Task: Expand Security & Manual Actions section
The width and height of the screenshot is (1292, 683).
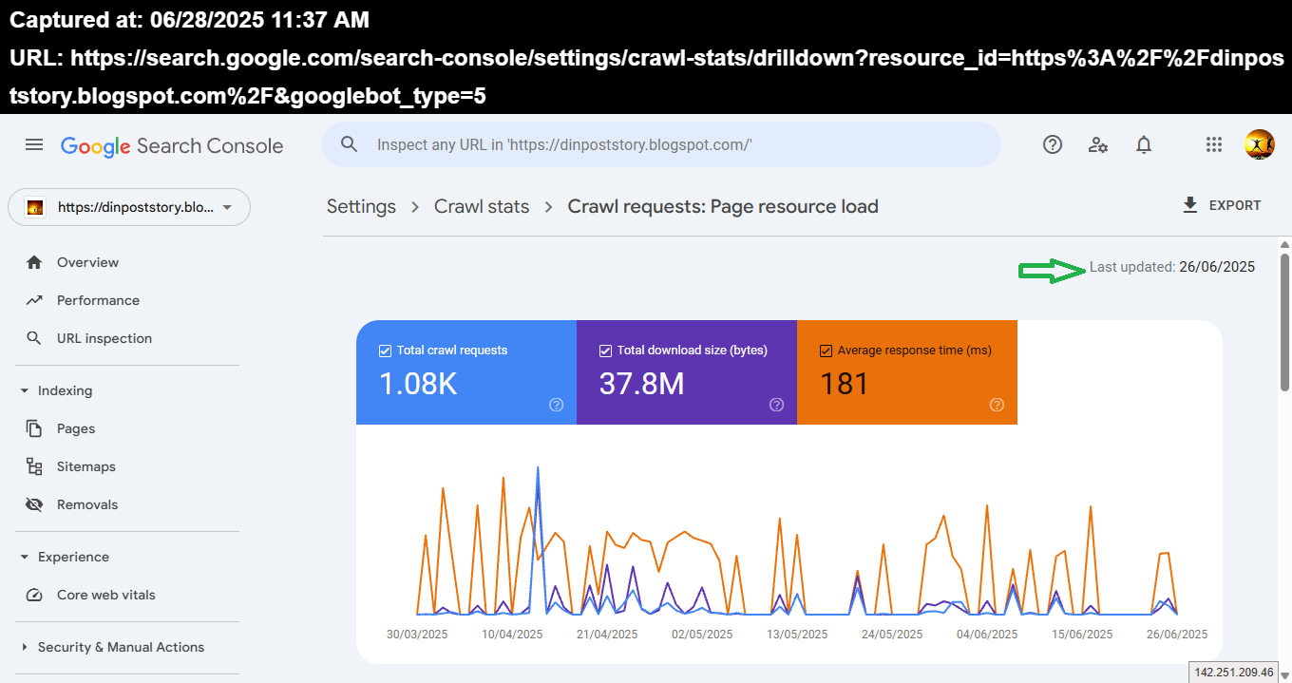Action: (25, 647)
